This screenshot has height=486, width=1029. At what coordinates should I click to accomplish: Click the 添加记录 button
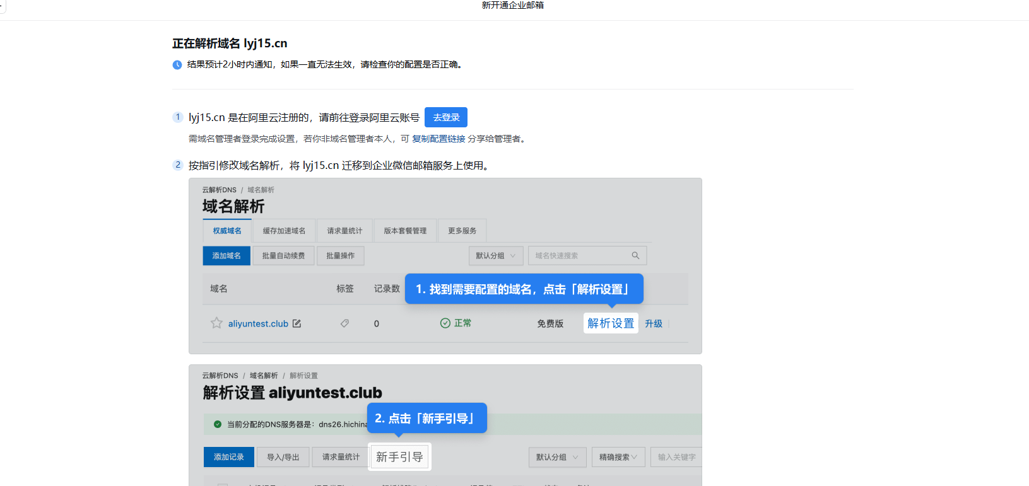(x=229, y=457)
